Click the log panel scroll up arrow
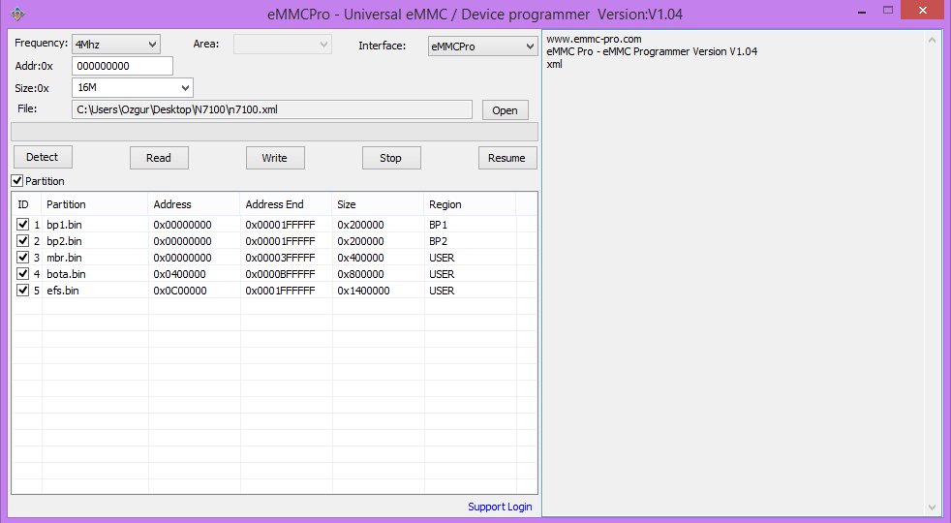951x523 pixels. (932, 40)
